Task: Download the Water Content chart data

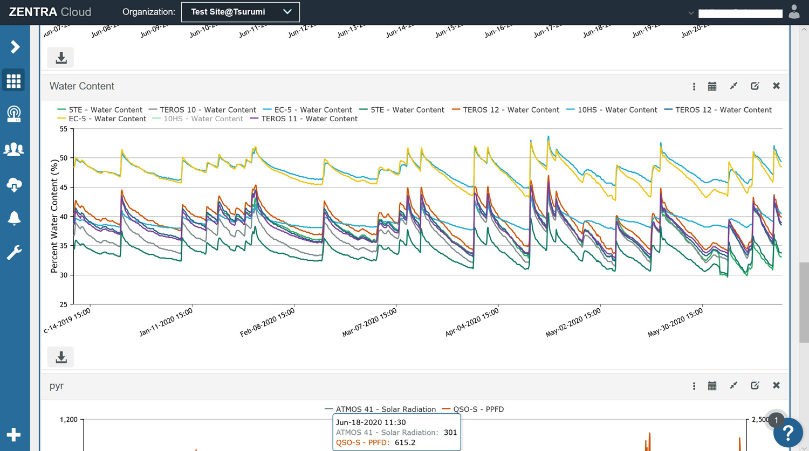Action: tap(61, 357)
